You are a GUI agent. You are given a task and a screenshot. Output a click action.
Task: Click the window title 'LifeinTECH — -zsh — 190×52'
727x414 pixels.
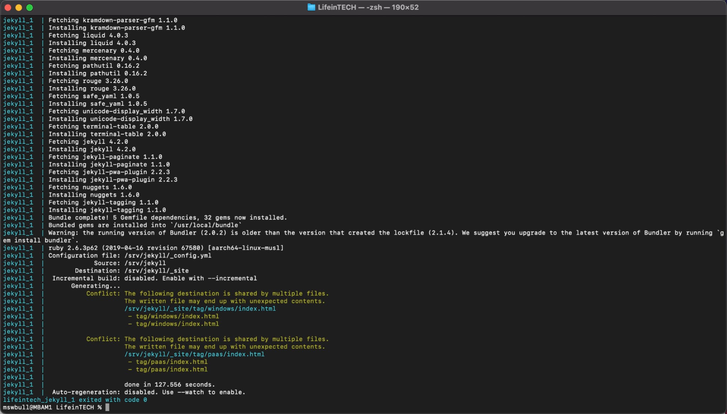pos(368,7)
